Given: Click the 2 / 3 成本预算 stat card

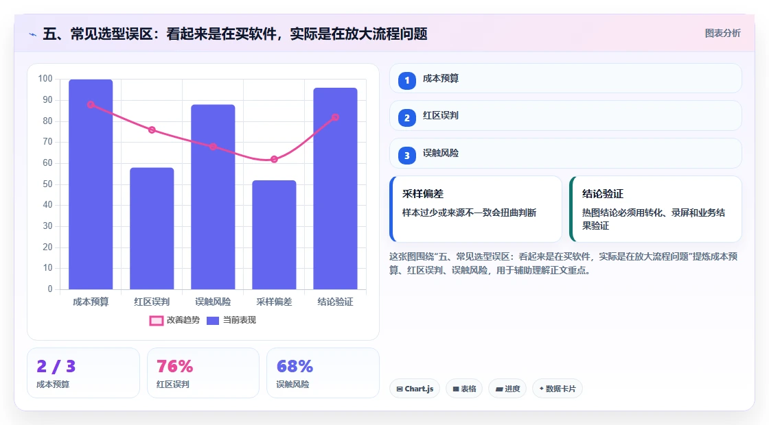Looking at the screenshot, I should pos(83,373).
